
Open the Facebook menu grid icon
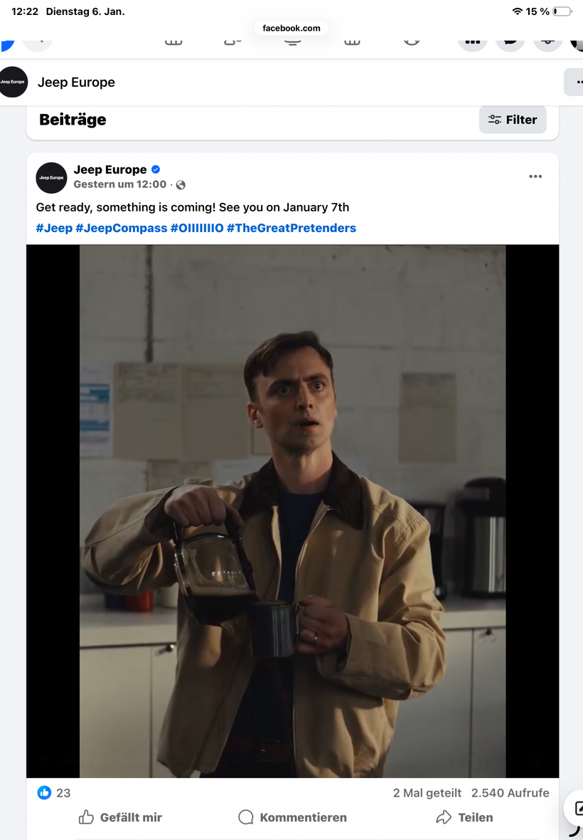click(x=472, y=41)
